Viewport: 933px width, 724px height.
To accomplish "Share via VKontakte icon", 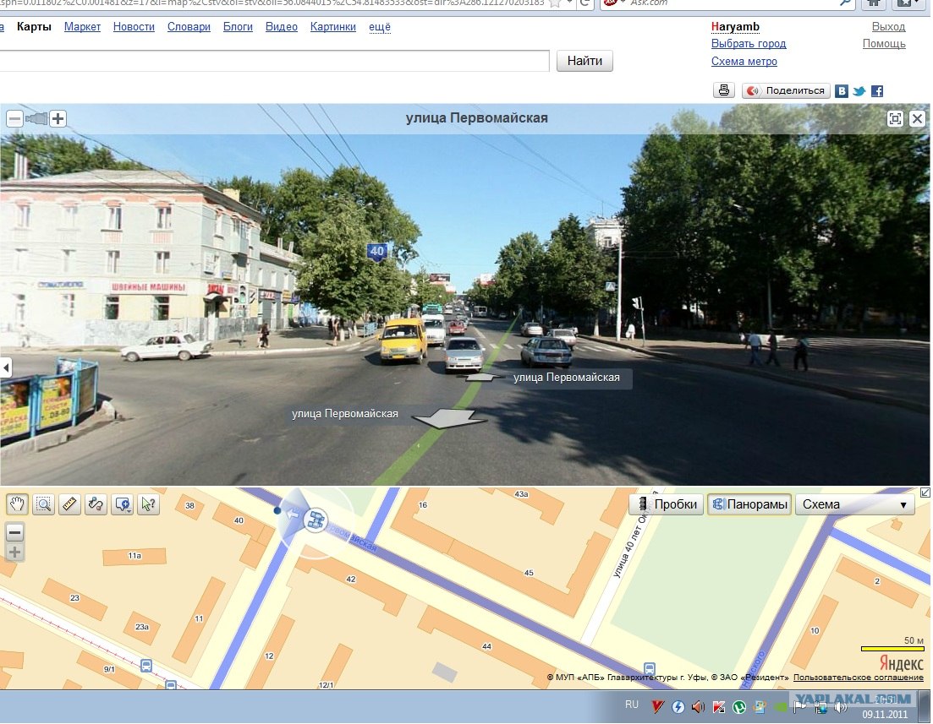I will point(842,91).
